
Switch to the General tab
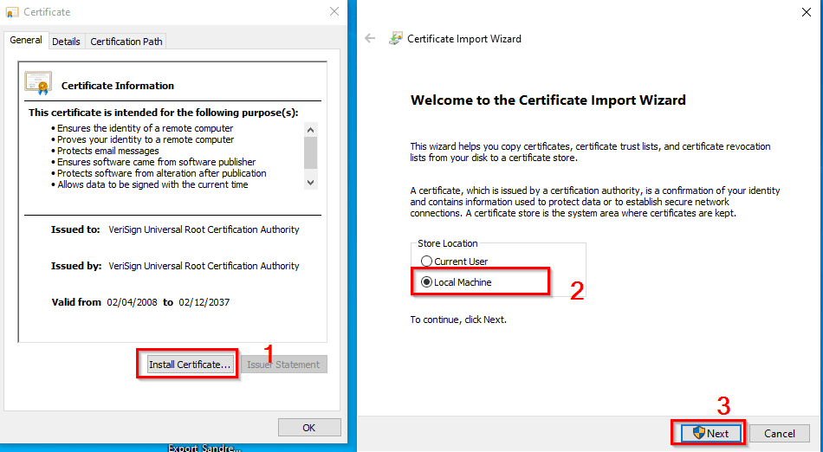point(26,40)
